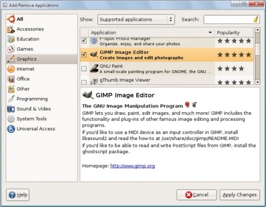The width and height of the screenshot is (266, 207).
Task: Sort the list by Popularity column
Action: click(x=234, y=32)
